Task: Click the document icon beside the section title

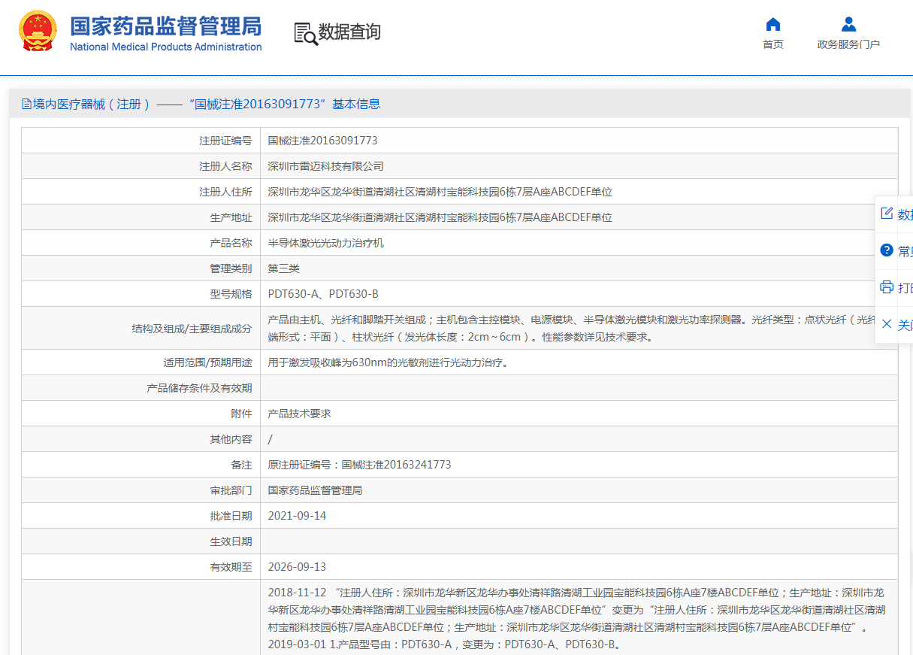Action: click(x=26, y=105)
